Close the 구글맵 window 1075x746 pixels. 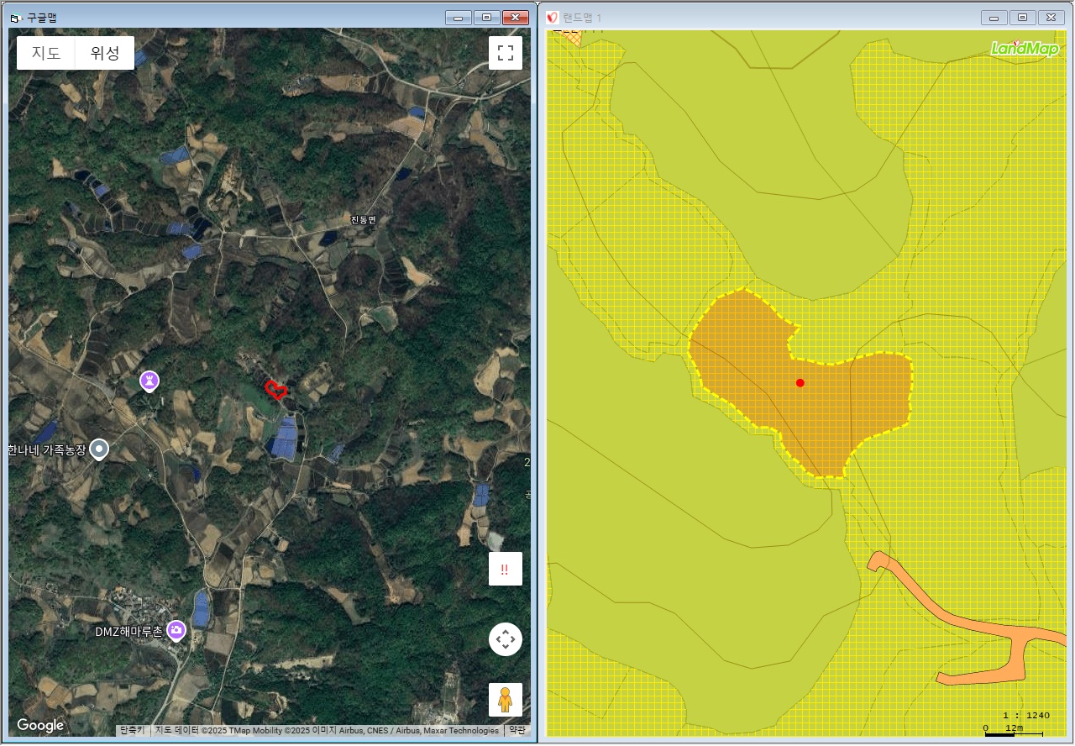pyautogui.click(x=514, y=18)
